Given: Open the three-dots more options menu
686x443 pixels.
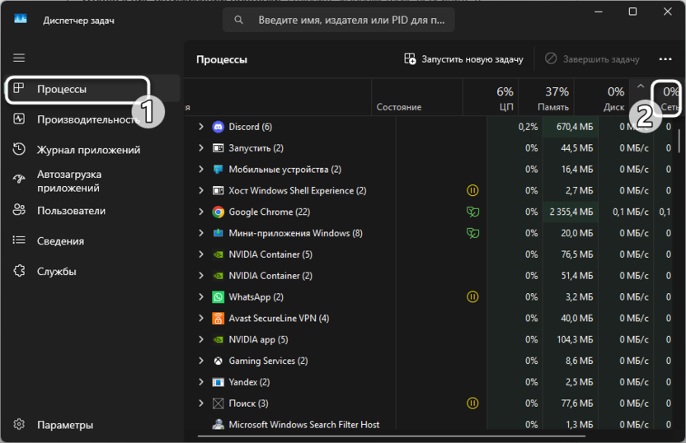Looking at the screenshot, I should 665,59.
